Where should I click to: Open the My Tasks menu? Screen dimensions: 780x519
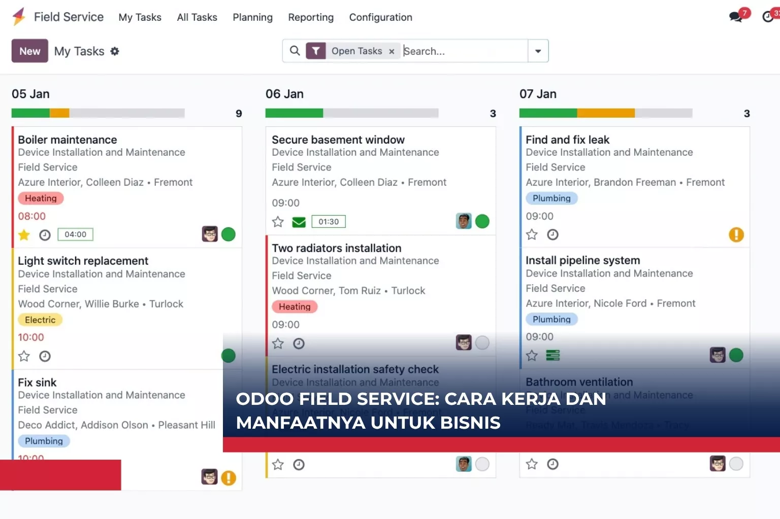pyautogui.click(x=140, y=17)
